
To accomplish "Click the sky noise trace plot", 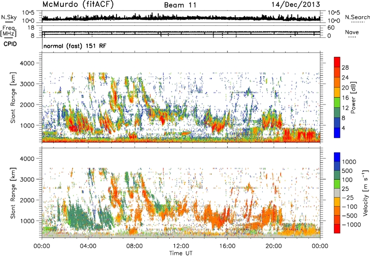I will click(x=181, y=17).
